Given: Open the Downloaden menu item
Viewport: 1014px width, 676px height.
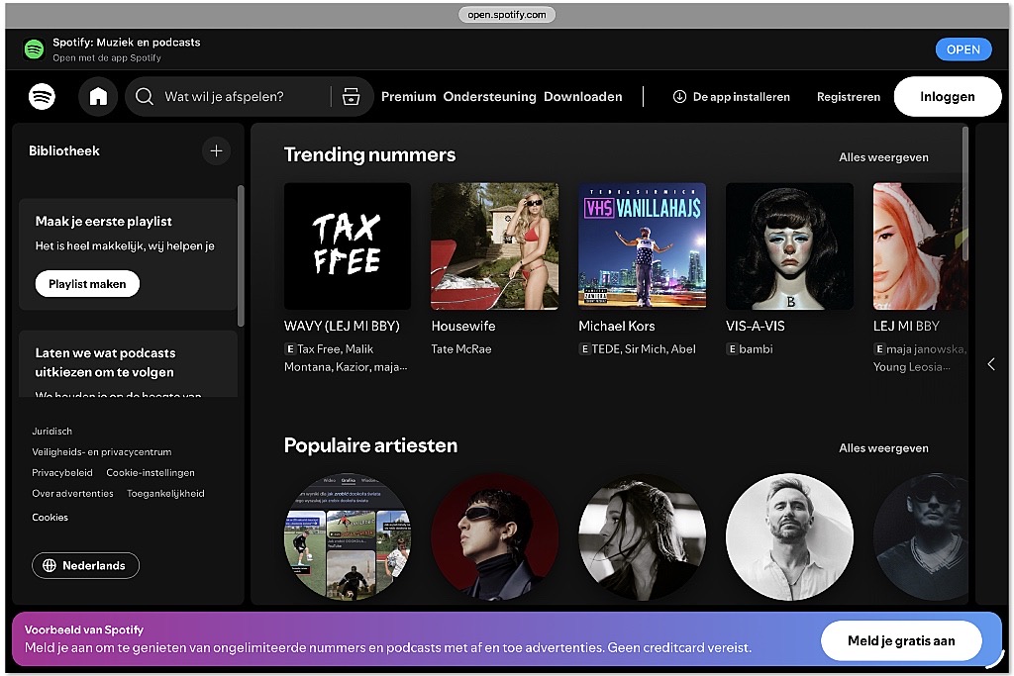Looking at the screenshot, I should coord(582,97).
